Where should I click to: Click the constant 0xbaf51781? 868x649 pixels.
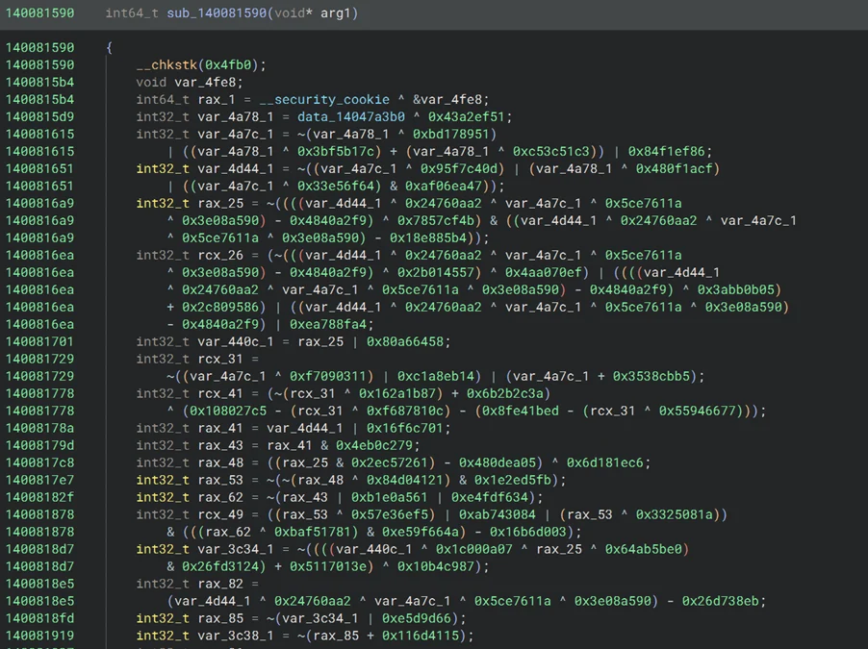point(312,532)
